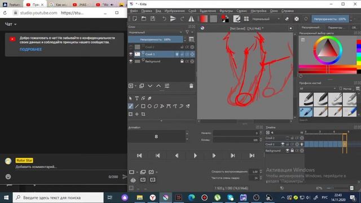This screenshot has height=203, width=361.
Task: Jump to the first frame
Action: 139,156
